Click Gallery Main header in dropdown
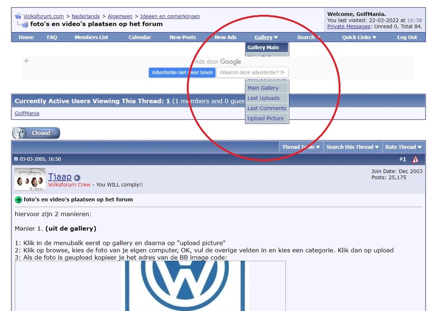Image resolution: width=437 pixels, height=311 pixels. [x=267, y=48]
